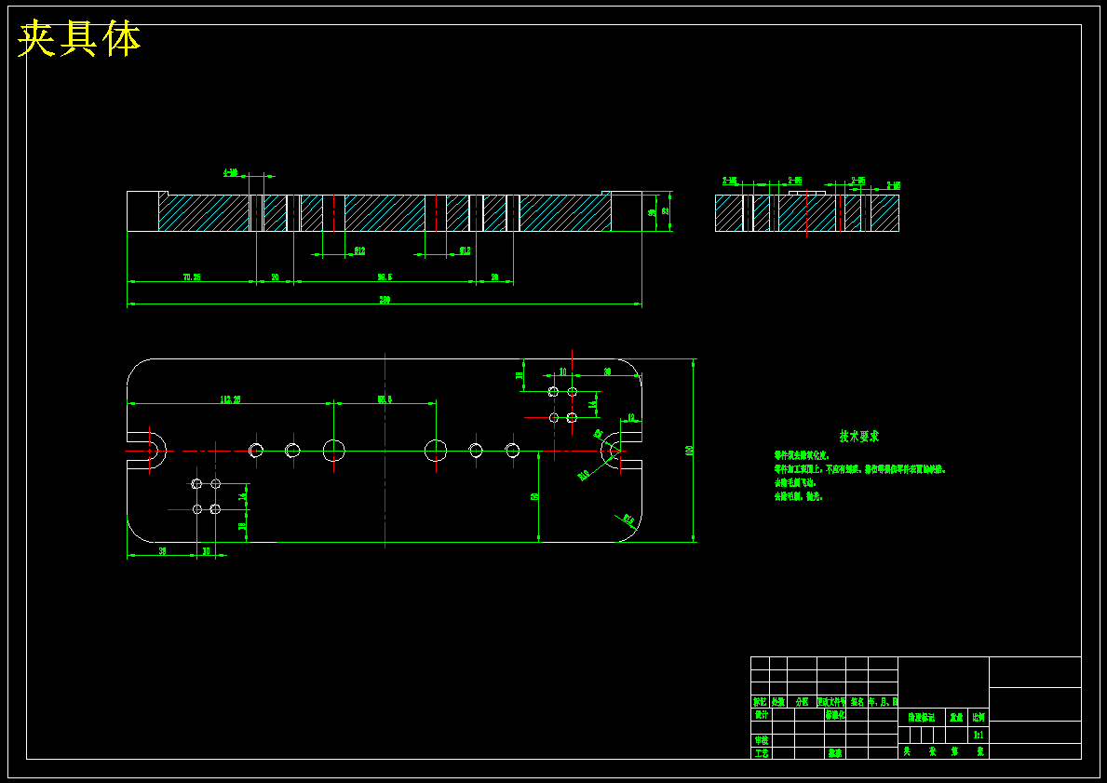Click the 分区 column header
This screenshot has width=1107, height=783.
[802, 702]
